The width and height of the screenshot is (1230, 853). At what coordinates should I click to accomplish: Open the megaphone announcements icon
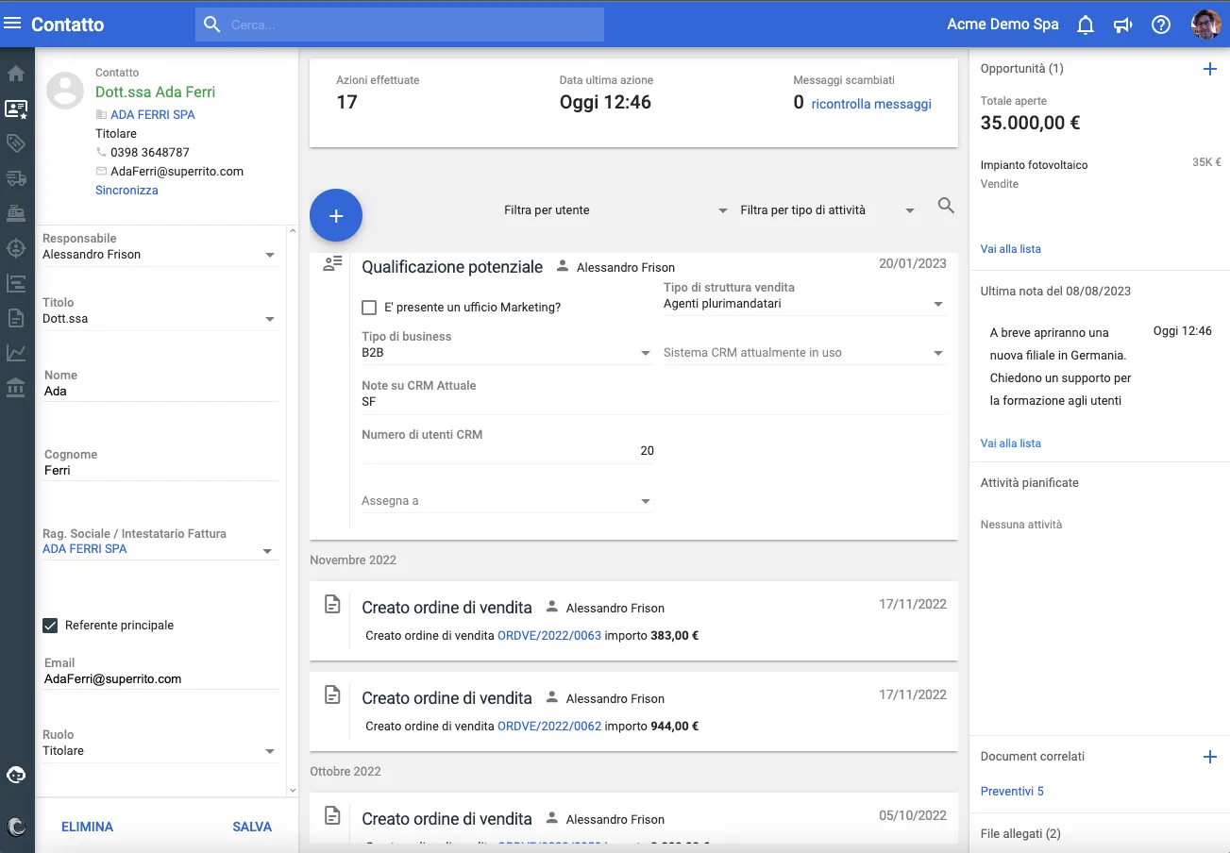[1122, 25]
